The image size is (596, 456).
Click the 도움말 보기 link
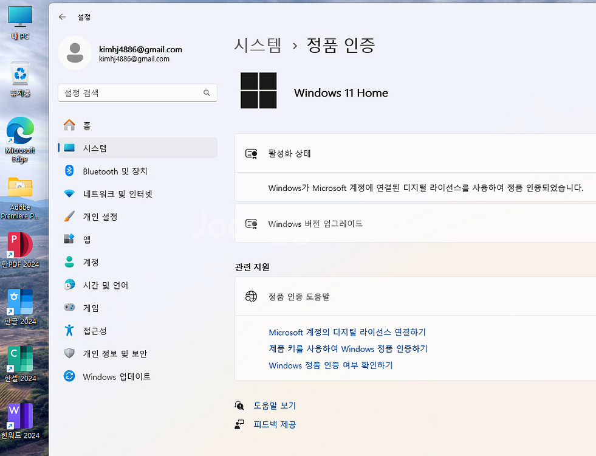pos(275,406)
